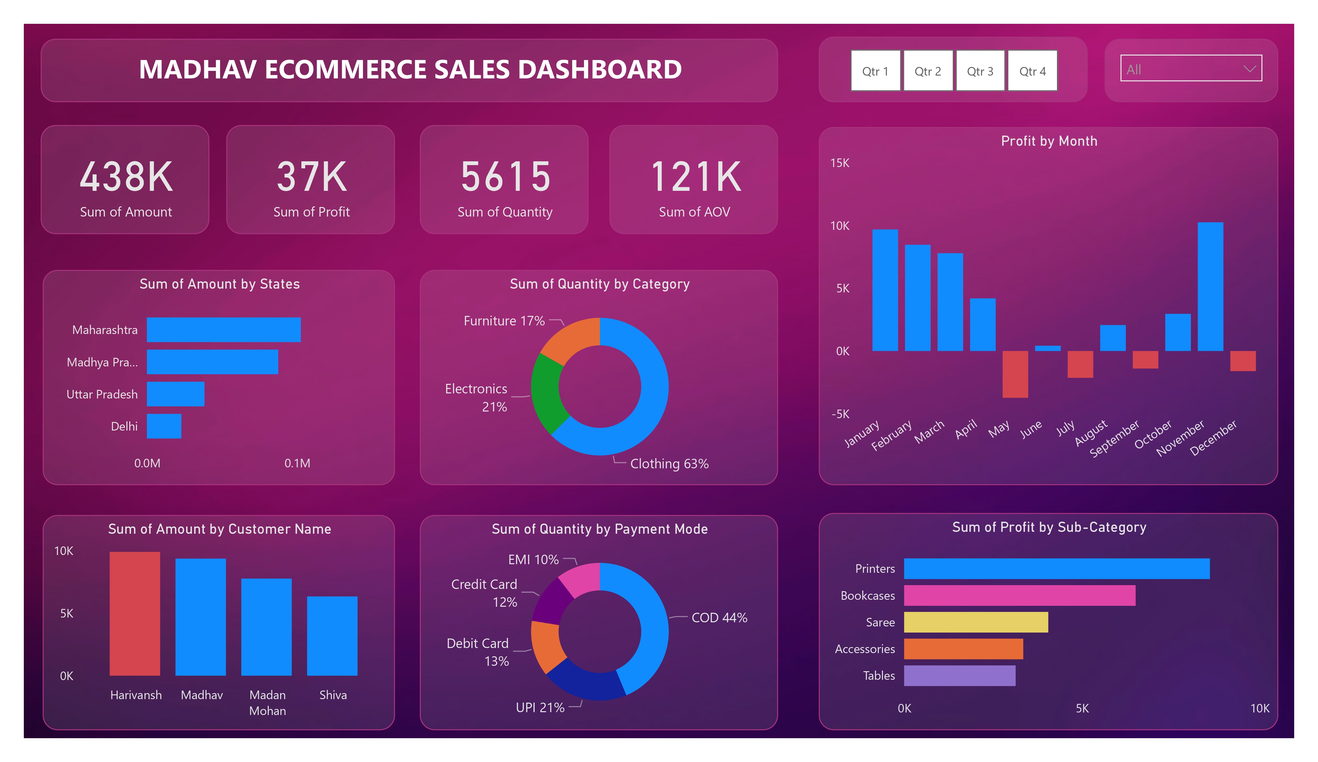Select the Uttar Pradesh bar
The width and height of the screenshot is (1318, 762).
[176, 394]
